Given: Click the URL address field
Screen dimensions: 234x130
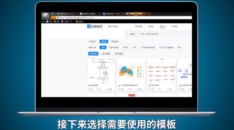Looking at the screenshot, I should 124,18.
